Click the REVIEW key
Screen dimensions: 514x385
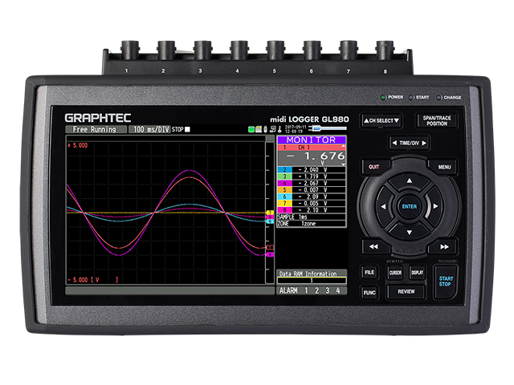pos(406,291)
